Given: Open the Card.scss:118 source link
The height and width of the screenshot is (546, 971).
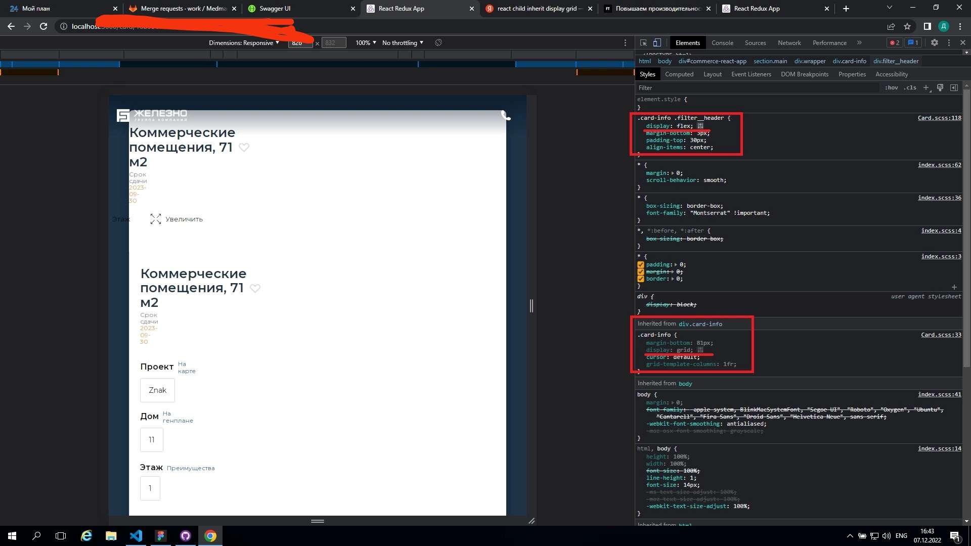Looking at the screenshot, I should [939, 118].
